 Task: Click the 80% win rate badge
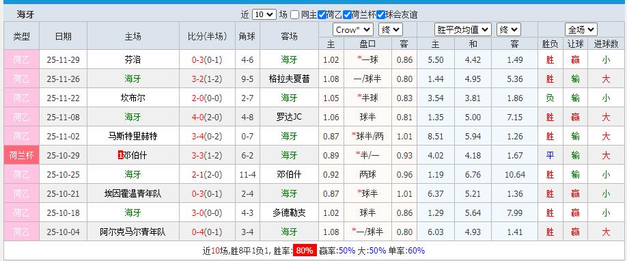[x=305, y=251]
